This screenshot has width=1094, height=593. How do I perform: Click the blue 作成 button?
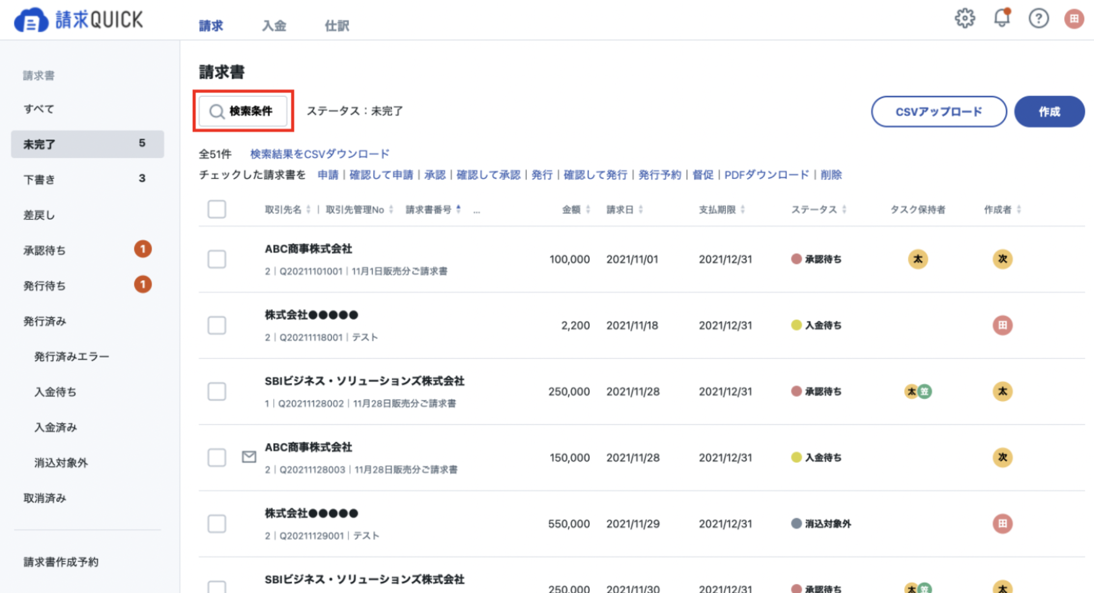(1049, 111)
